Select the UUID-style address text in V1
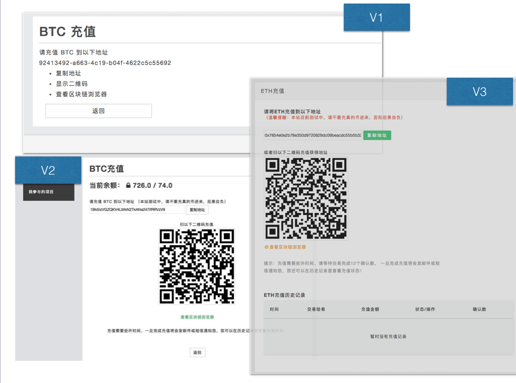516x383 pixels. click(x=105, y=63)
